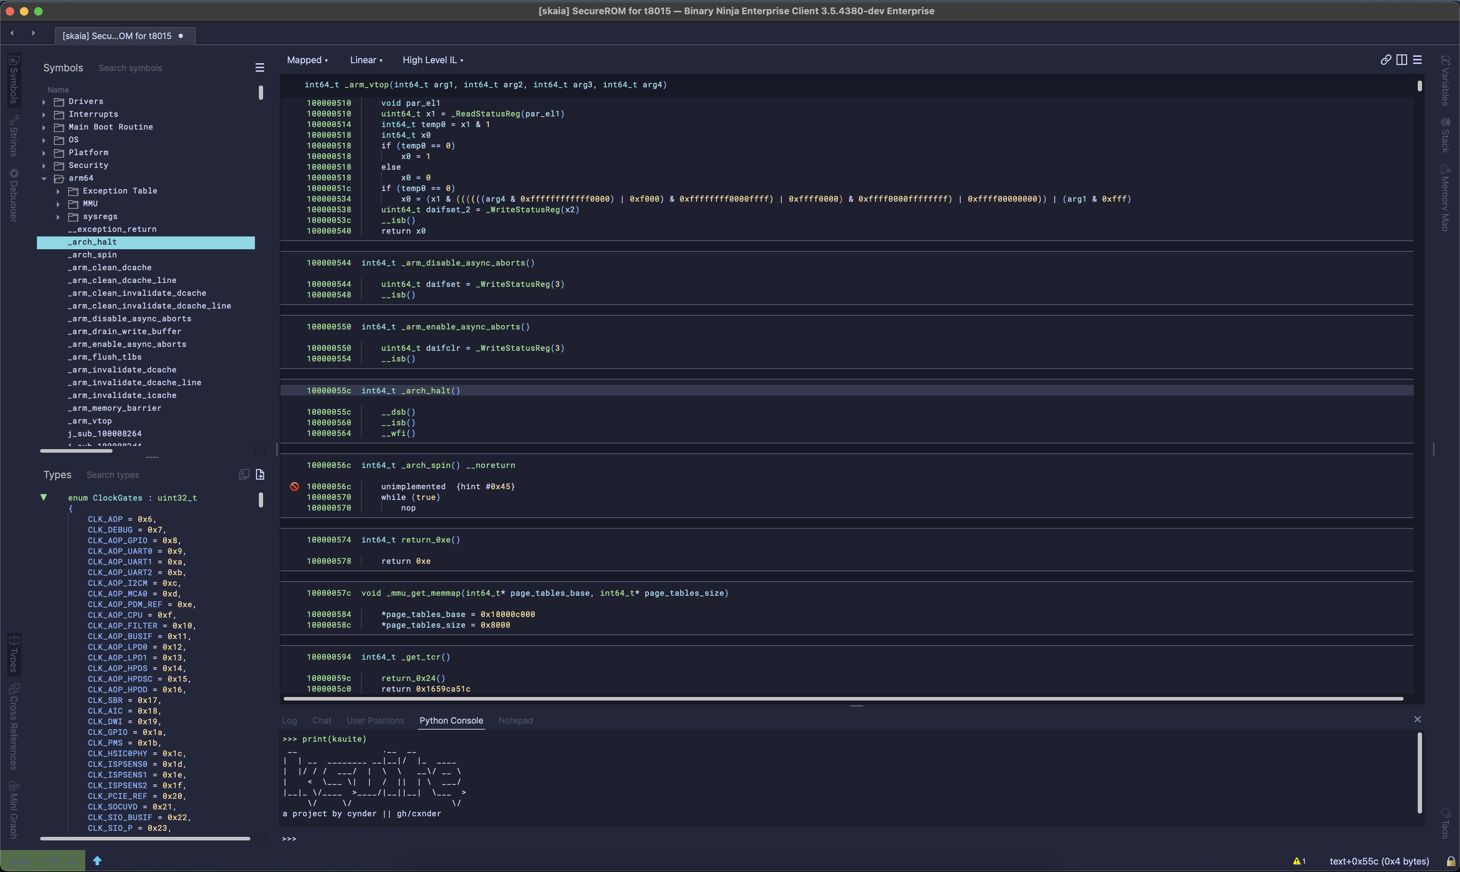The image size is (1460, 872).
Task: Click the lock icon in status bar
Action: click(1451, 861)
